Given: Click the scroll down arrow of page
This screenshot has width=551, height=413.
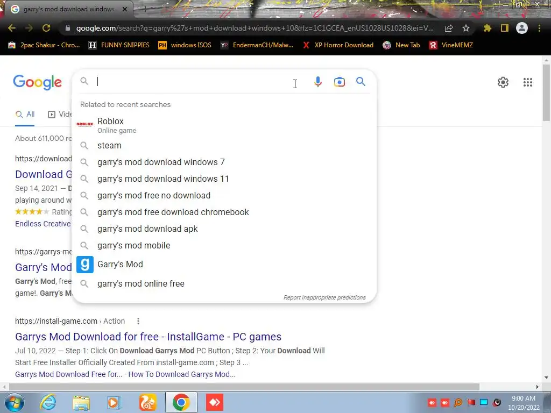Looking at the screenshot, I should (546, 378).
